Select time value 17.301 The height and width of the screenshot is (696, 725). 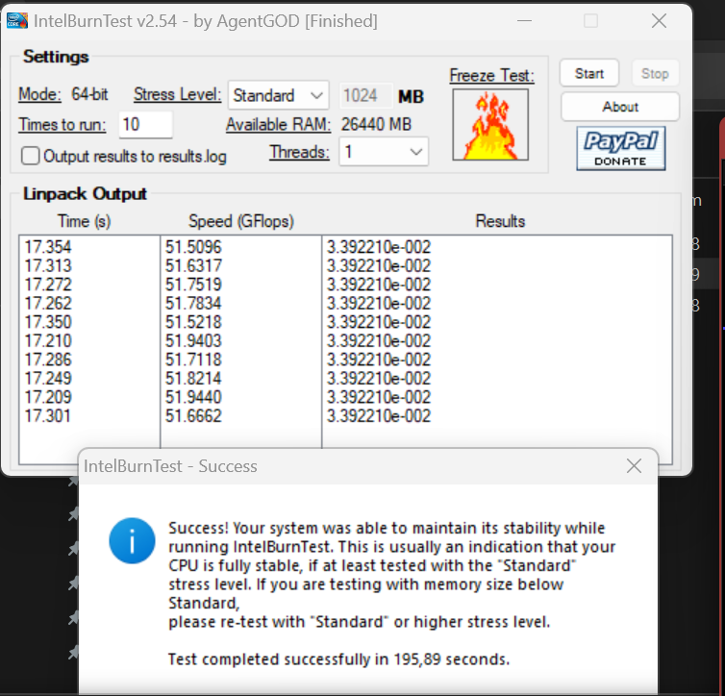[x=48, y=416]
